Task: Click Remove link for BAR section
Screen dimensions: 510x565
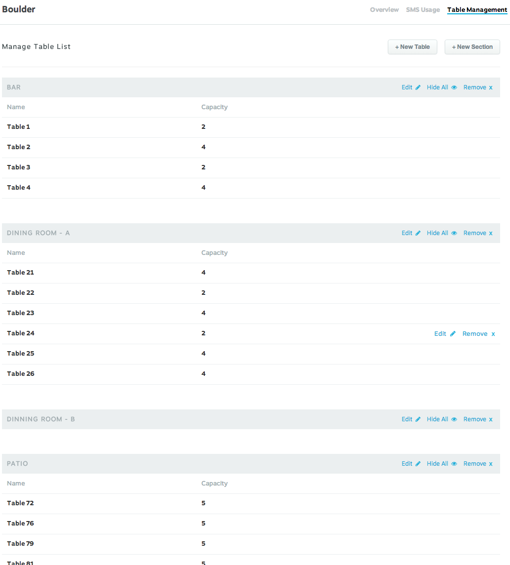Action: [474, 87]
